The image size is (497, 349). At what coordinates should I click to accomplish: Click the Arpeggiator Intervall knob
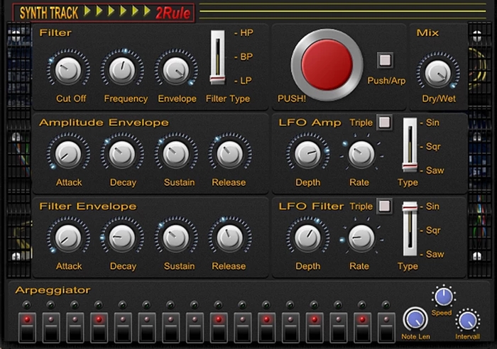pos(468,321)
